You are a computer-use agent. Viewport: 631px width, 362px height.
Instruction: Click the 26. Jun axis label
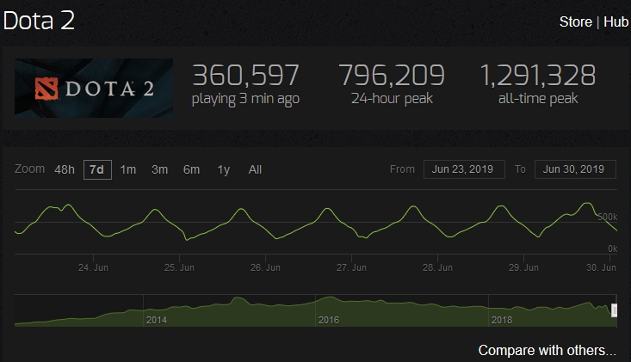(266, 267)
